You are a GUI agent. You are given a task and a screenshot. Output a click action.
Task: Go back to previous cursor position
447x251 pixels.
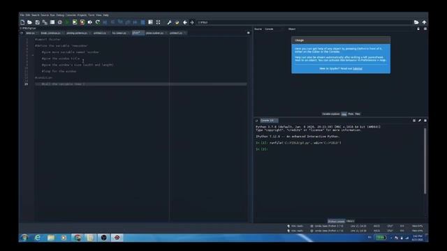tap(184, 22)
